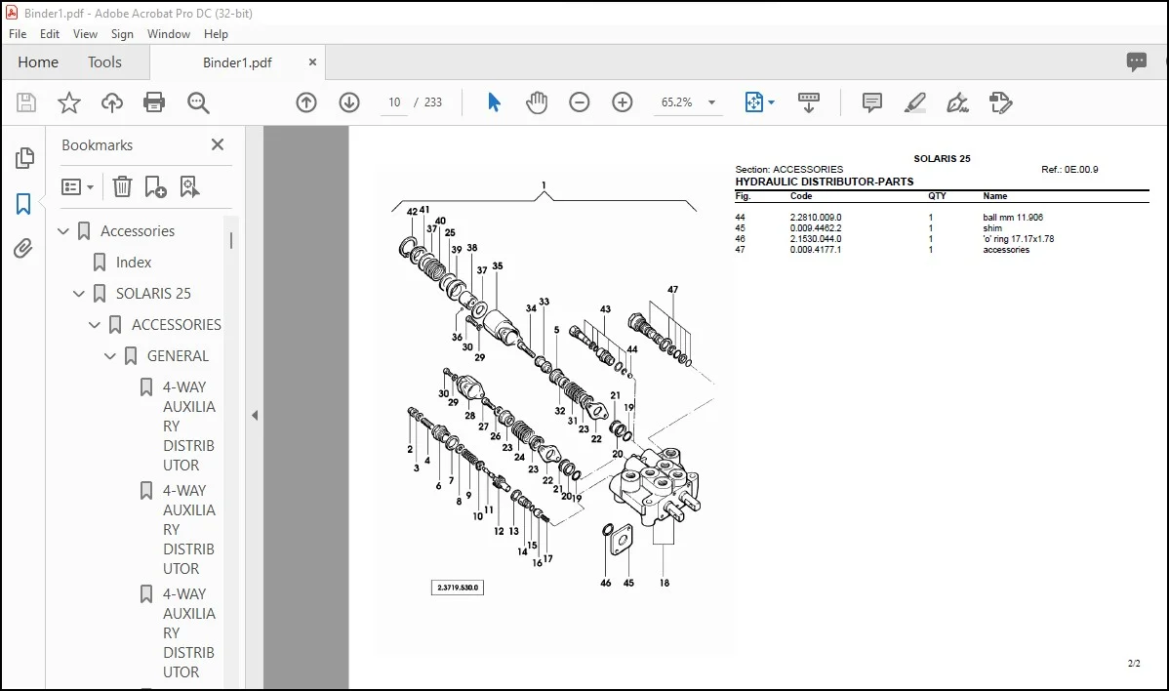Open the Edit menu
This screenshot has height=691, width=1169.
coord(49,33)
